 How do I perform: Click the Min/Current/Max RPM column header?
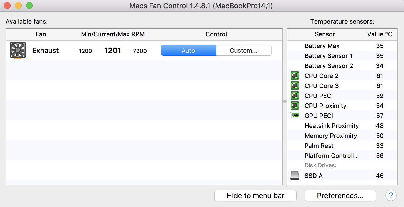click(x=113, y=34)
